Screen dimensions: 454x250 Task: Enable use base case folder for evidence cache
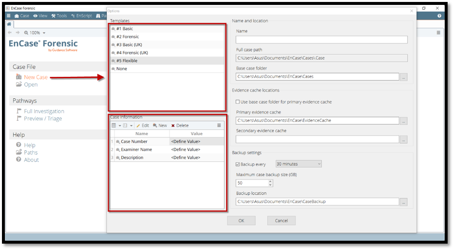(238, 102)
